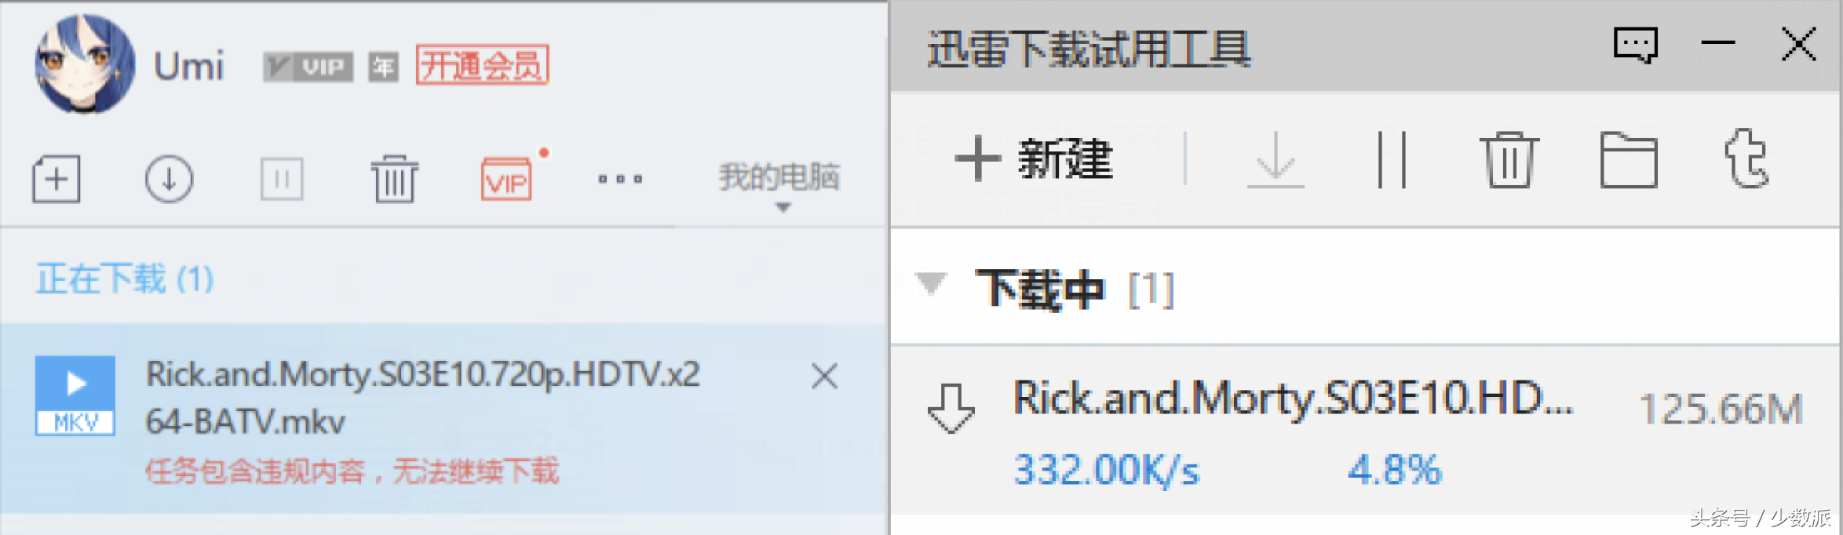1843x535 pixels.
Task: Open the red VIP icon
Action: point(506,179)
